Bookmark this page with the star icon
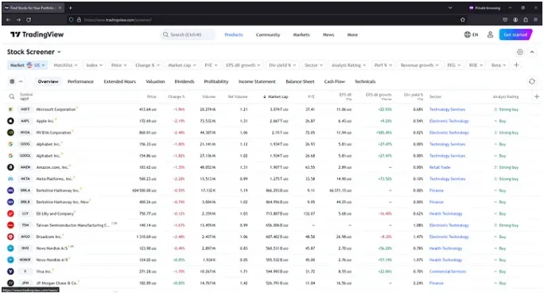Screen dimensions: 544x301 [462, 20]
